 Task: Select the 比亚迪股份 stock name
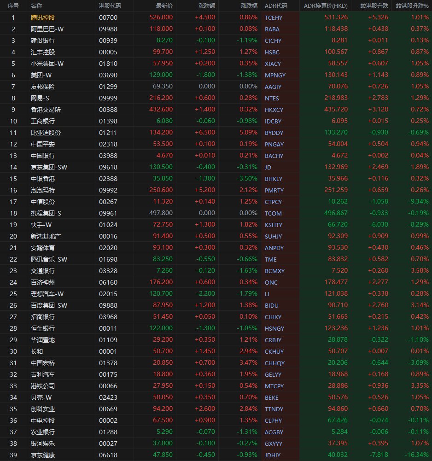pyautogui.click(x=46, y=133)
